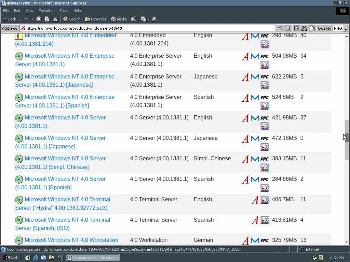Open the Back history dropdown arrow
The width and height of the screenshot is (350, 262).
(20, 19)
